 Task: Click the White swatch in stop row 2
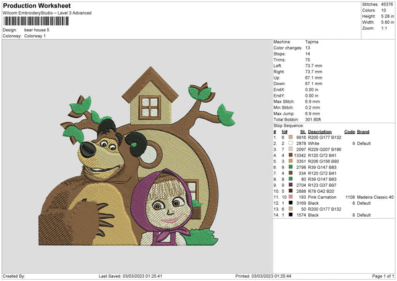point(290,143)
